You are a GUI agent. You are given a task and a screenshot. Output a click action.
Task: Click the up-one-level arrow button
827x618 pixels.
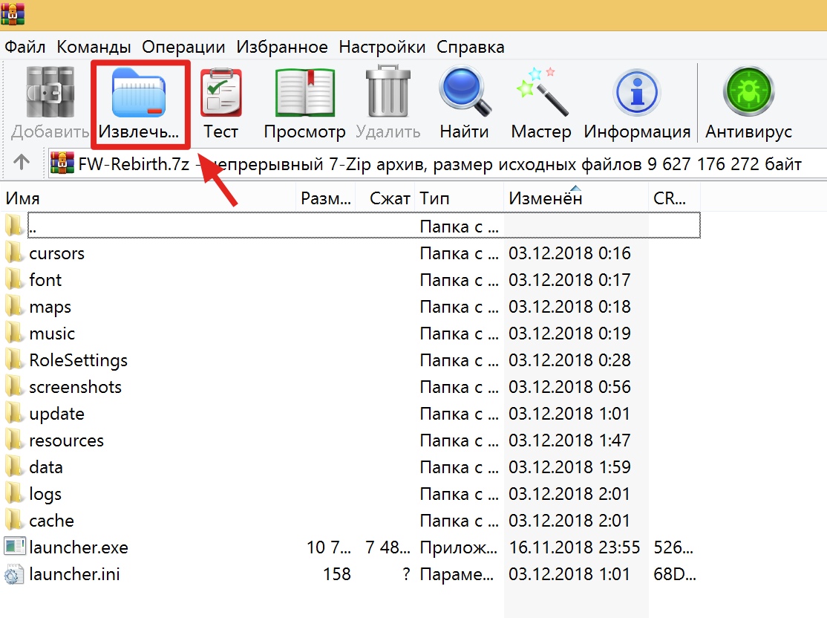tap(22, 163)
